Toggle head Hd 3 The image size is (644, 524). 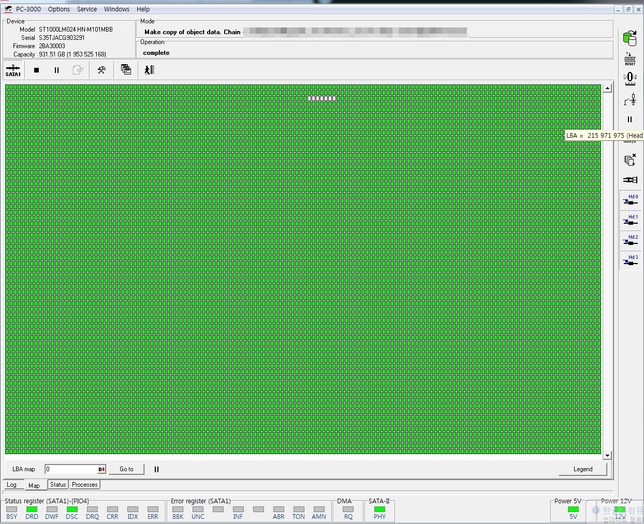click(630, 260)
